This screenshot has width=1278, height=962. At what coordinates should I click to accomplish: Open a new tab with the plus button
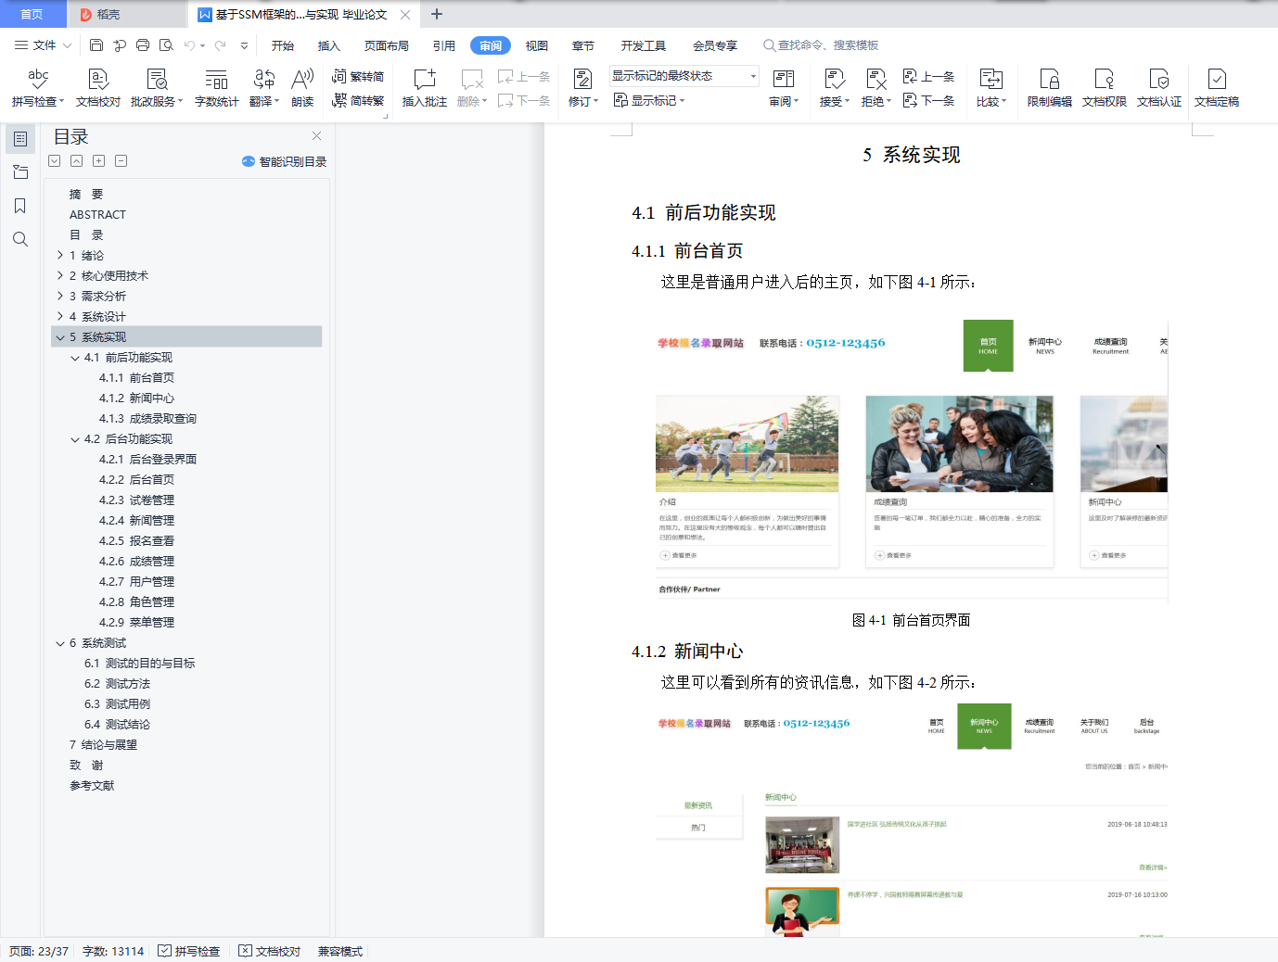click(437, 14)
